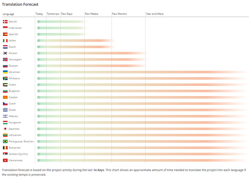The image size is (251, 178).
Task: Click the Greek flag icon
Action: (5, 110)
